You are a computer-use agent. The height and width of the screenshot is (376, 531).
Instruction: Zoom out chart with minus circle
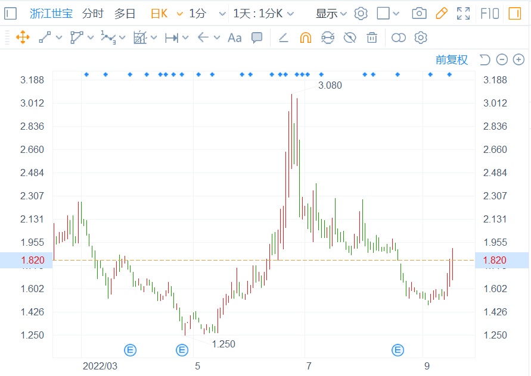pos(502,60)
